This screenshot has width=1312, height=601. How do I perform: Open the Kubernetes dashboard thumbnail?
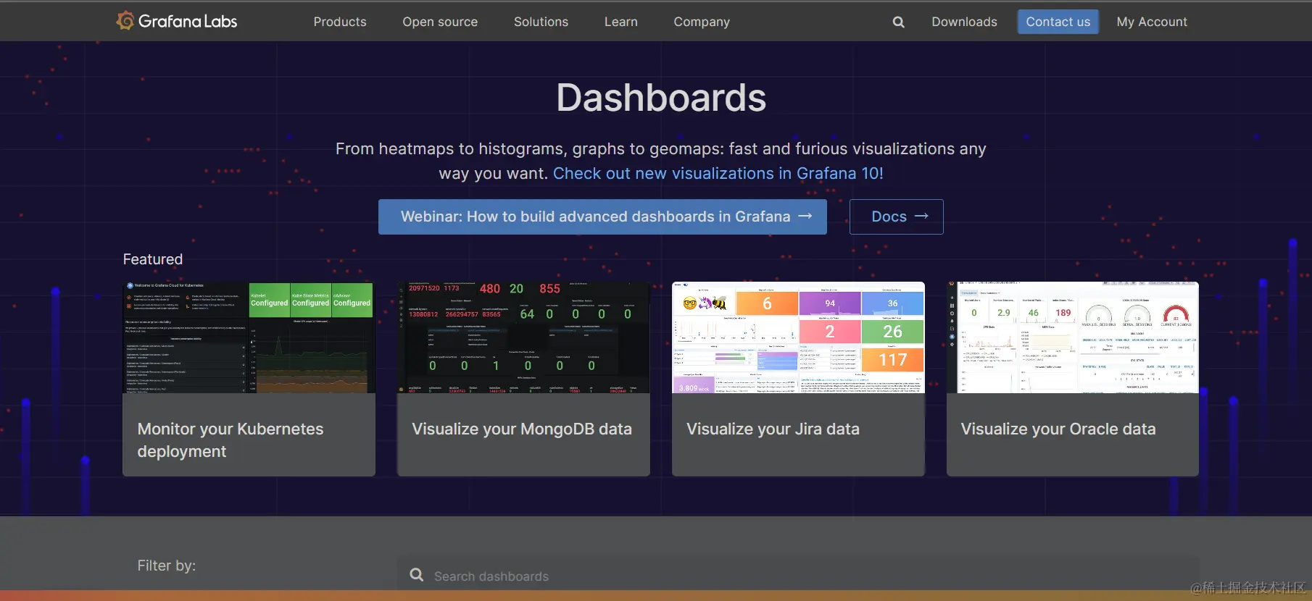(x=249, y=337)
